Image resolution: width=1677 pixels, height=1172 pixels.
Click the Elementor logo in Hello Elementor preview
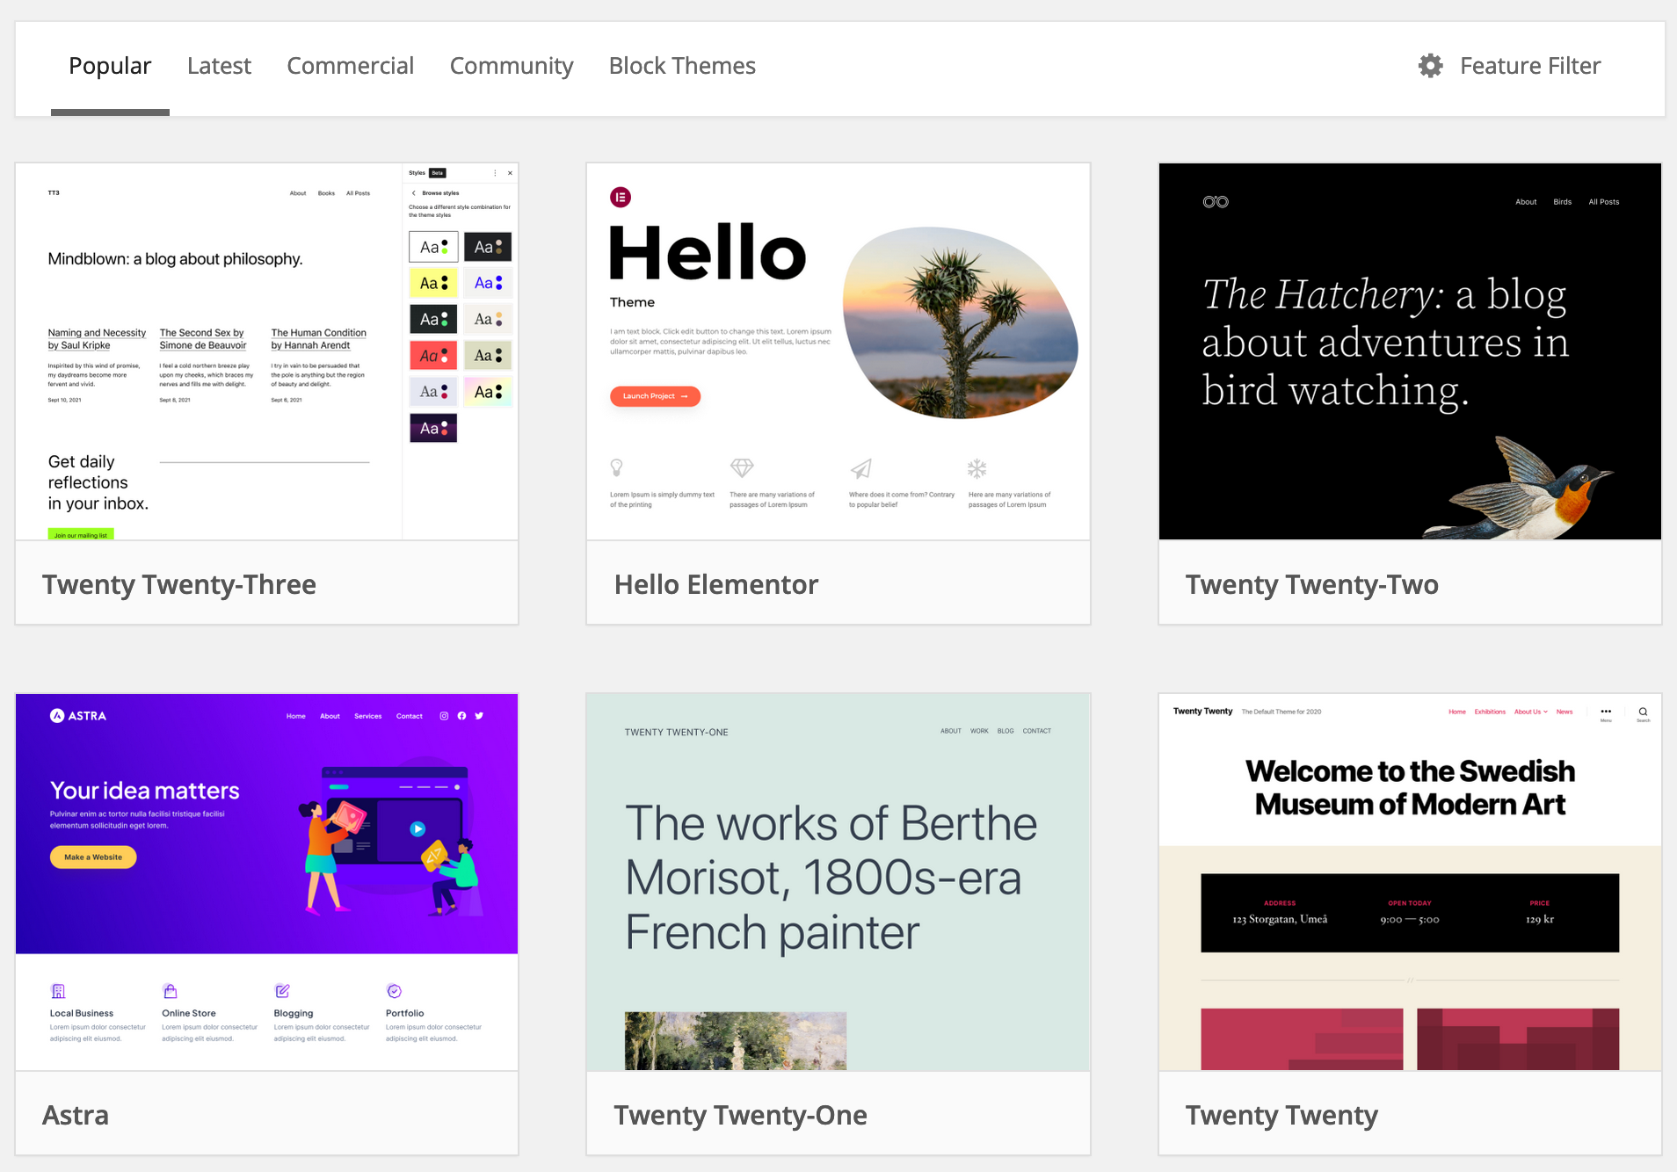(x=621, y=197)
